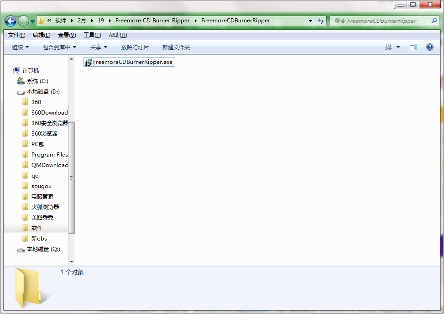Select 本地磁盘 (Q:) drive
444x314 pixels.
[x=39, y=249]
